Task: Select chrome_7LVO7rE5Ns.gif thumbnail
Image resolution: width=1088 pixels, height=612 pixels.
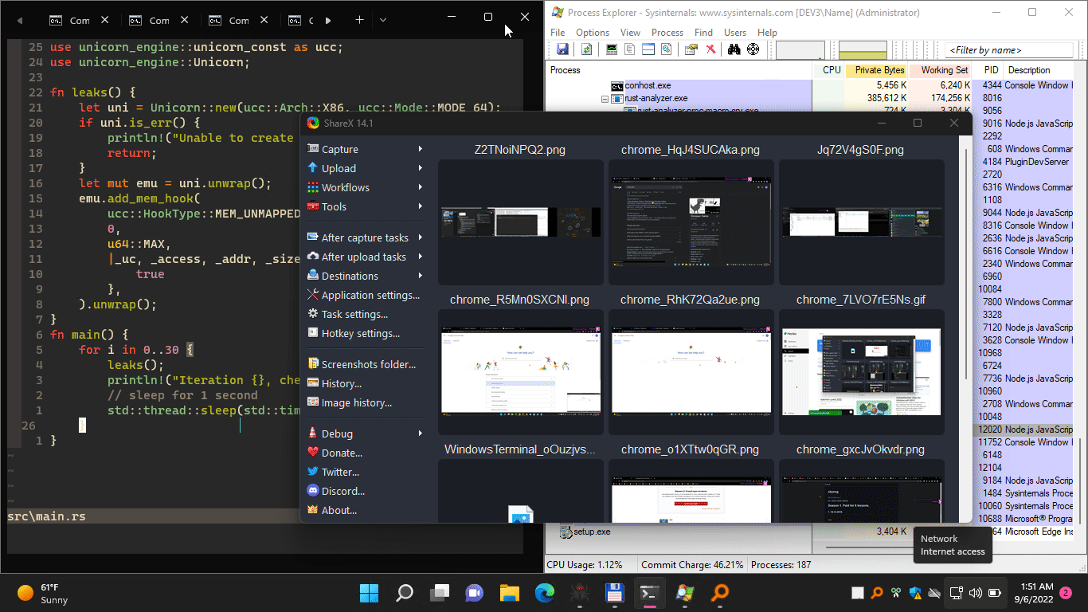Action: [x=861, y=372]
